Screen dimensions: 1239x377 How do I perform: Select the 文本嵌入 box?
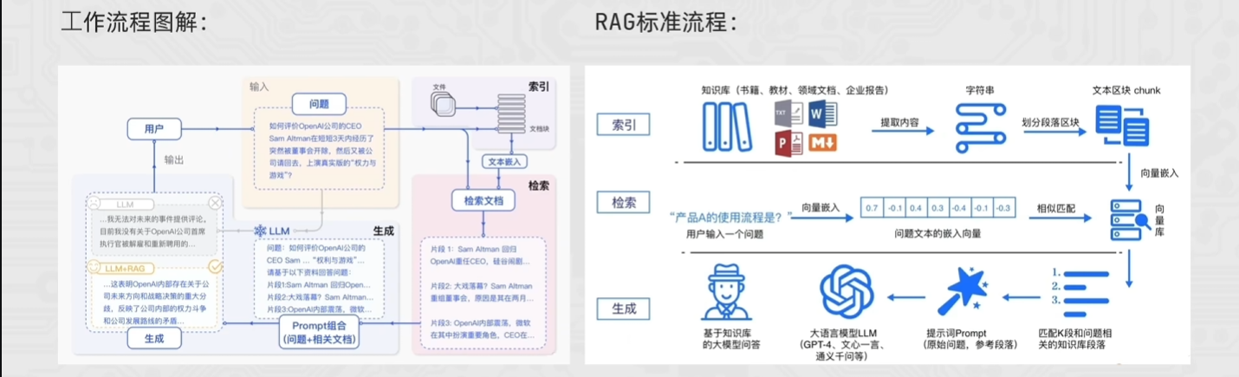pyautogui.click(x=506, y=161)
